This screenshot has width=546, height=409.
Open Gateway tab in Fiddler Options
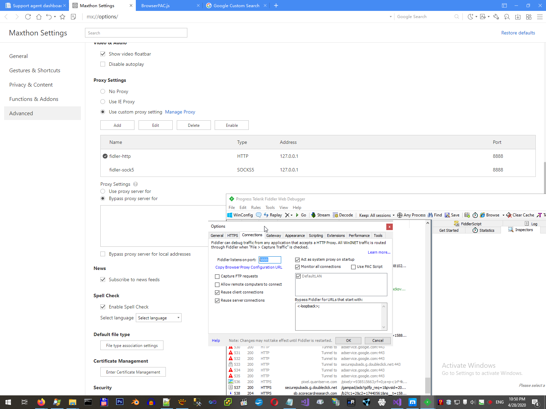tap(274, 236)
